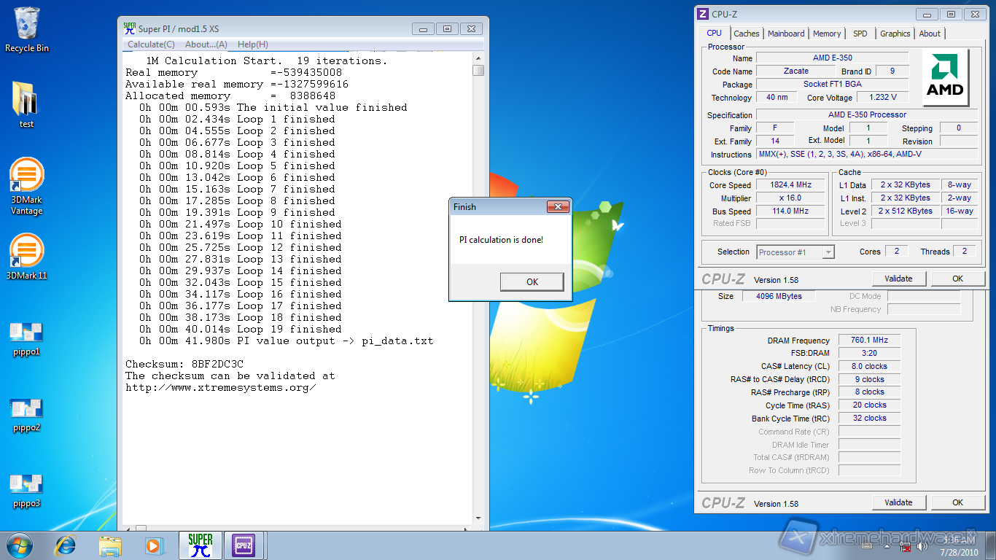Close the Finish dialog with X
This screenshot has width=996, height=560.
pos(558,207)
